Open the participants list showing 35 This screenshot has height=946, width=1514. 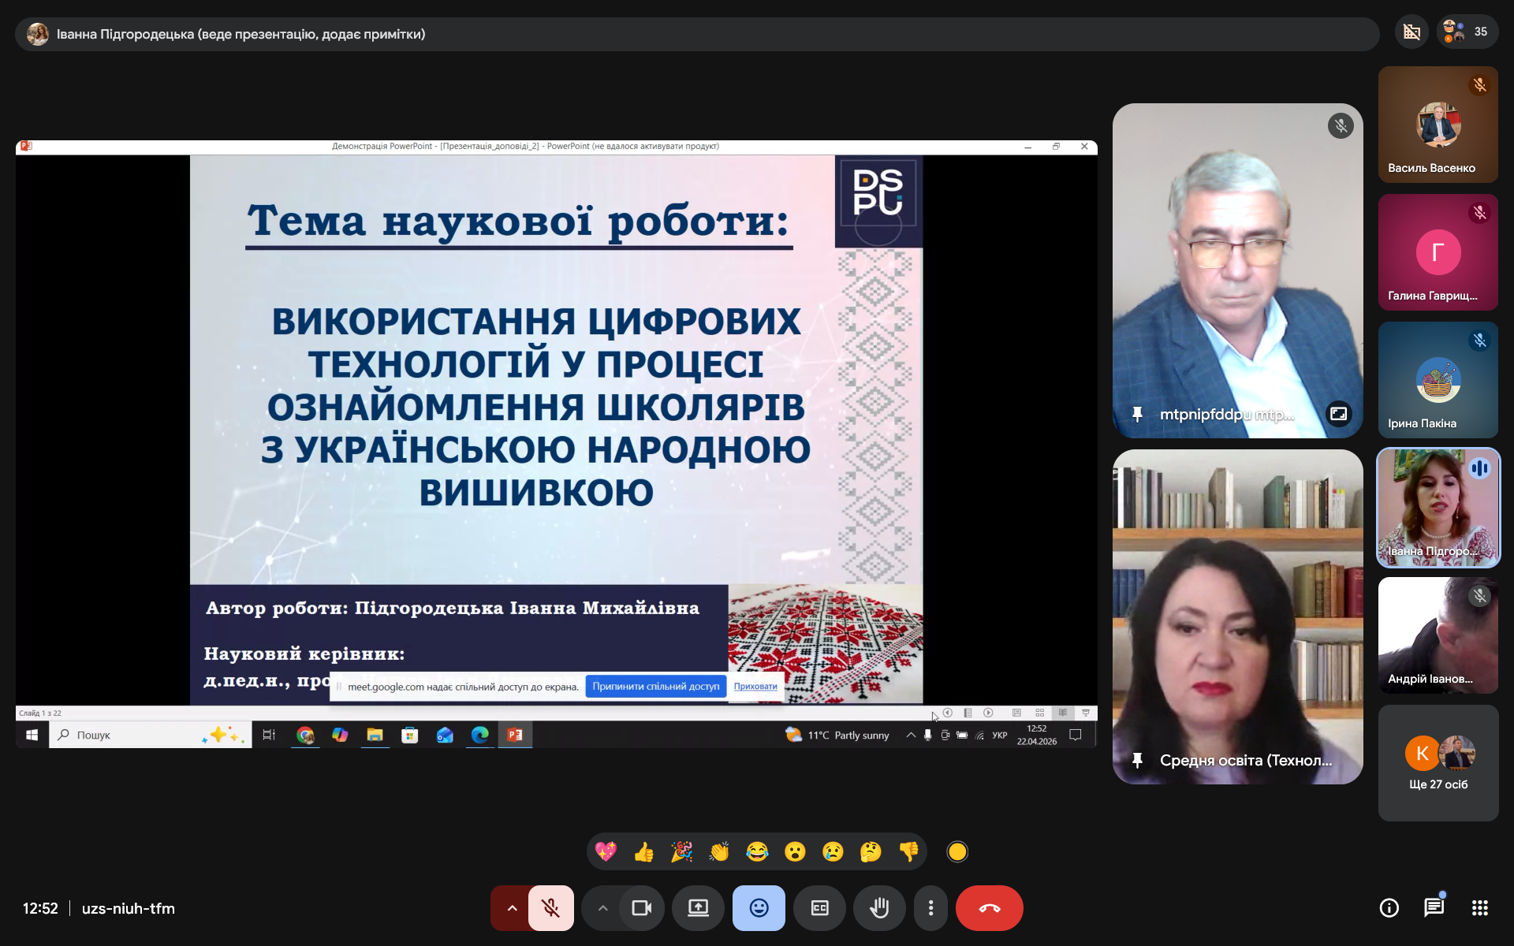[1466, 32]
